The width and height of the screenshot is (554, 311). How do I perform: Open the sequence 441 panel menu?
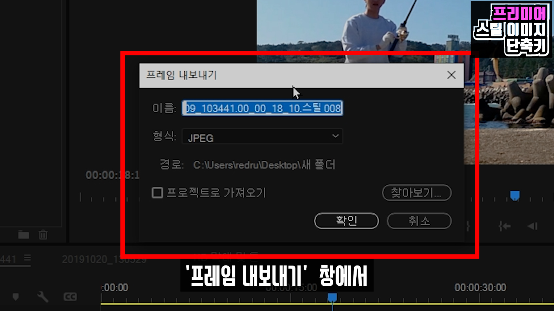[27, 258]
